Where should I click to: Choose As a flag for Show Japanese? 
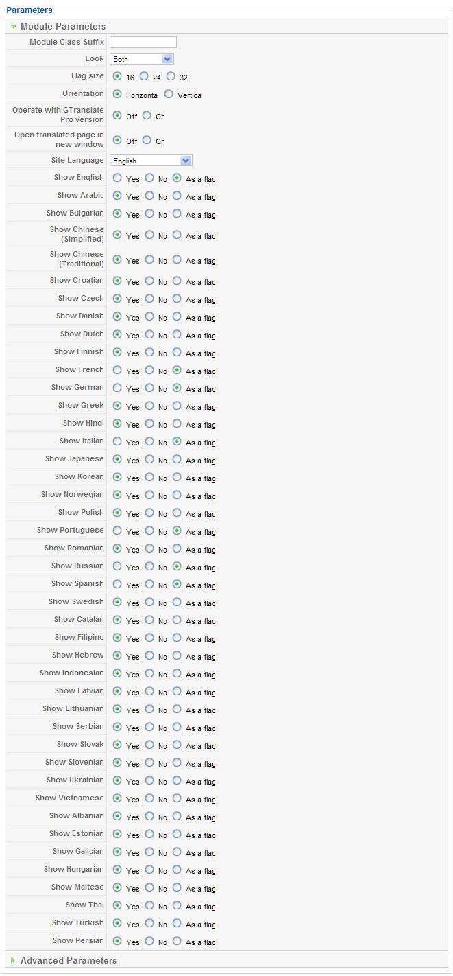point(177,459)
